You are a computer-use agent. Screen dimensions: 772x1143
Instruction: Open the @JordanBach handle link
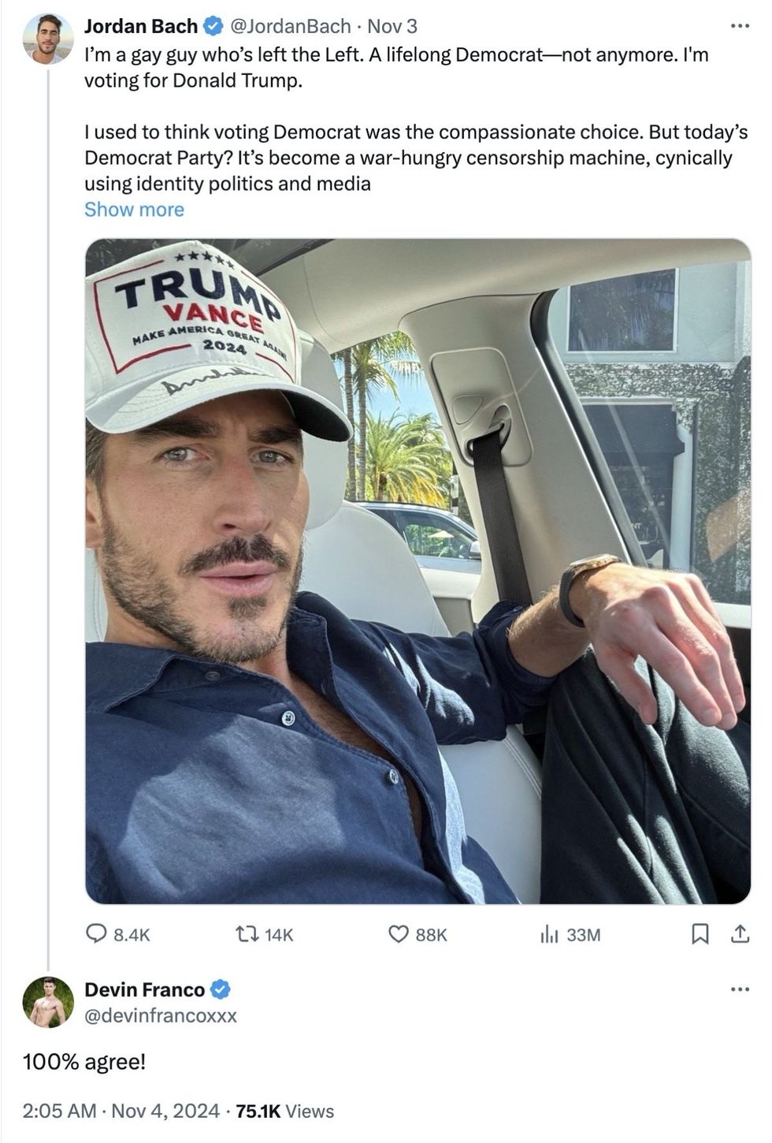point(289,26)
